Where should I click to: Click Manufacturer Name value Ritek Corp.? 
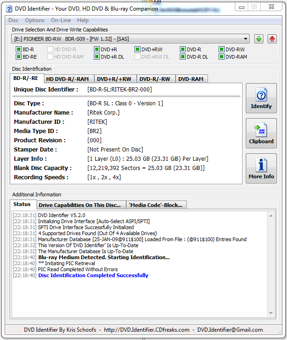[104, 113]
